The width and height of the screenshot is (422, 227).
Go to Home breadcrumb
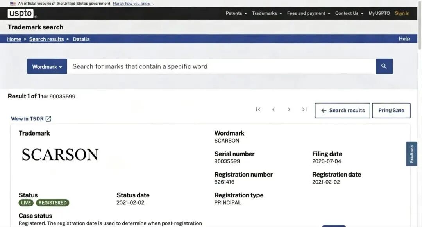click(x=14, y=39)
